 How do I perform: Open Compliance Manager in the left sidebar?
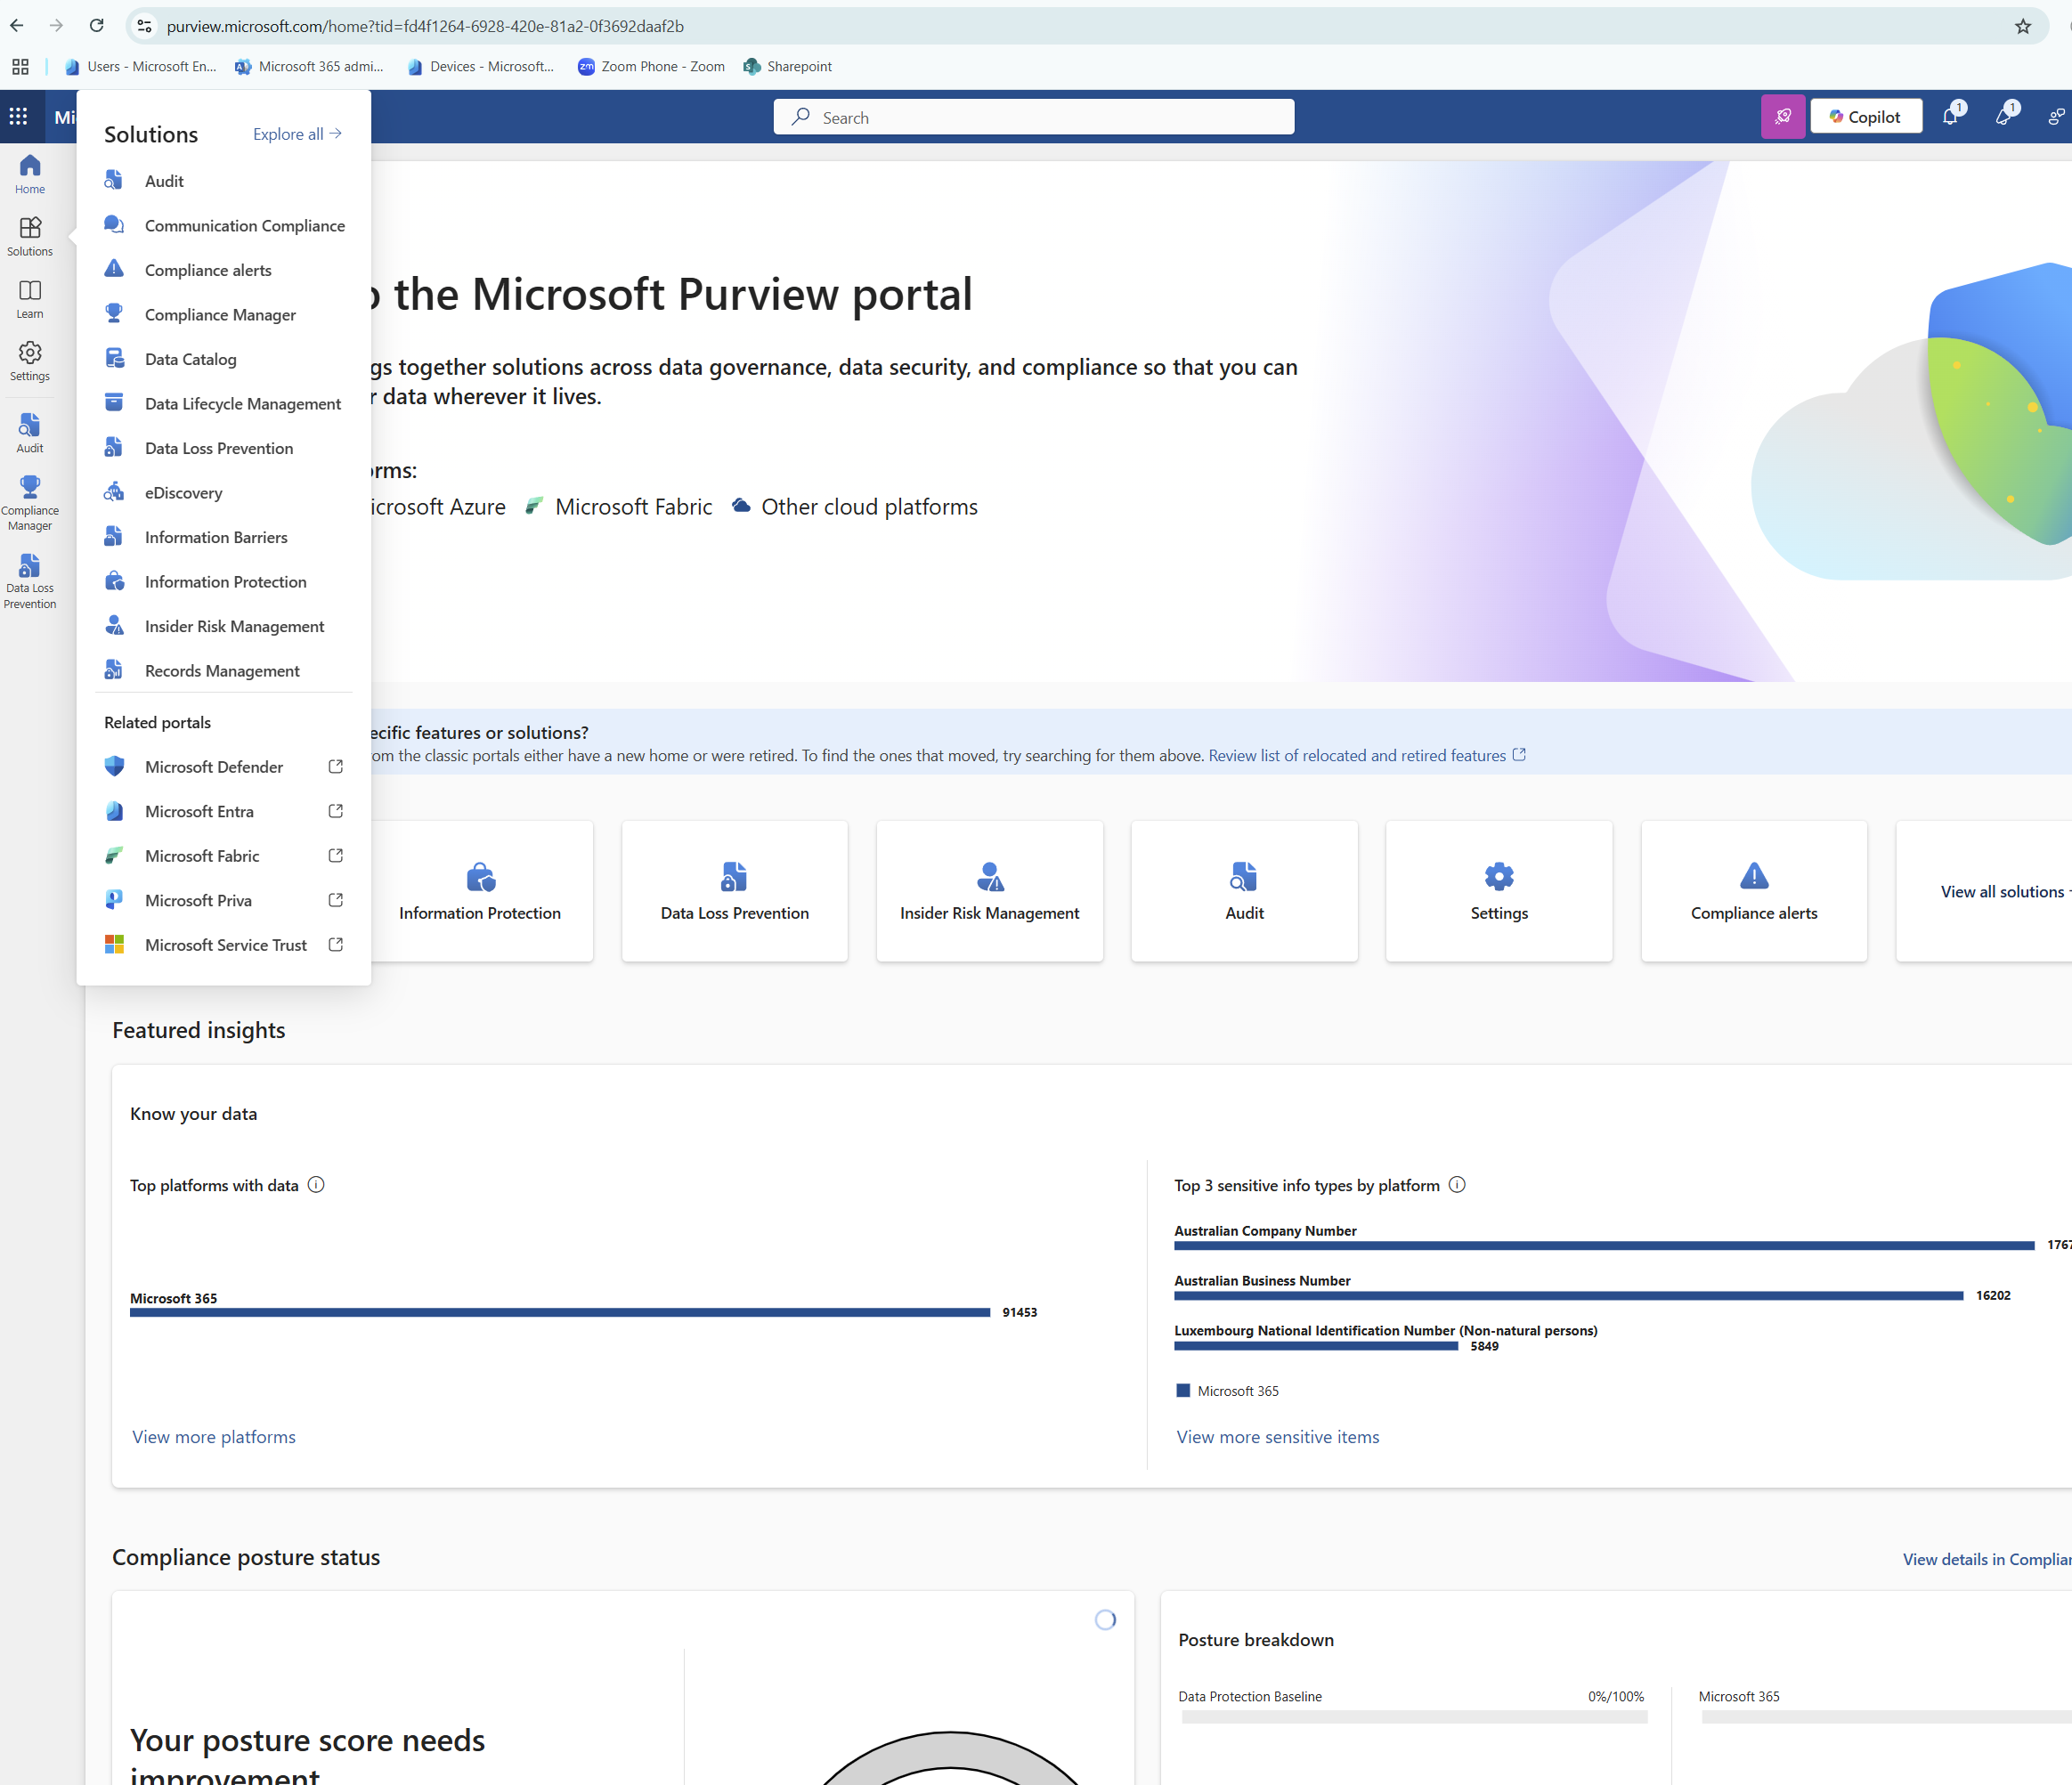[x=30, y=503]
